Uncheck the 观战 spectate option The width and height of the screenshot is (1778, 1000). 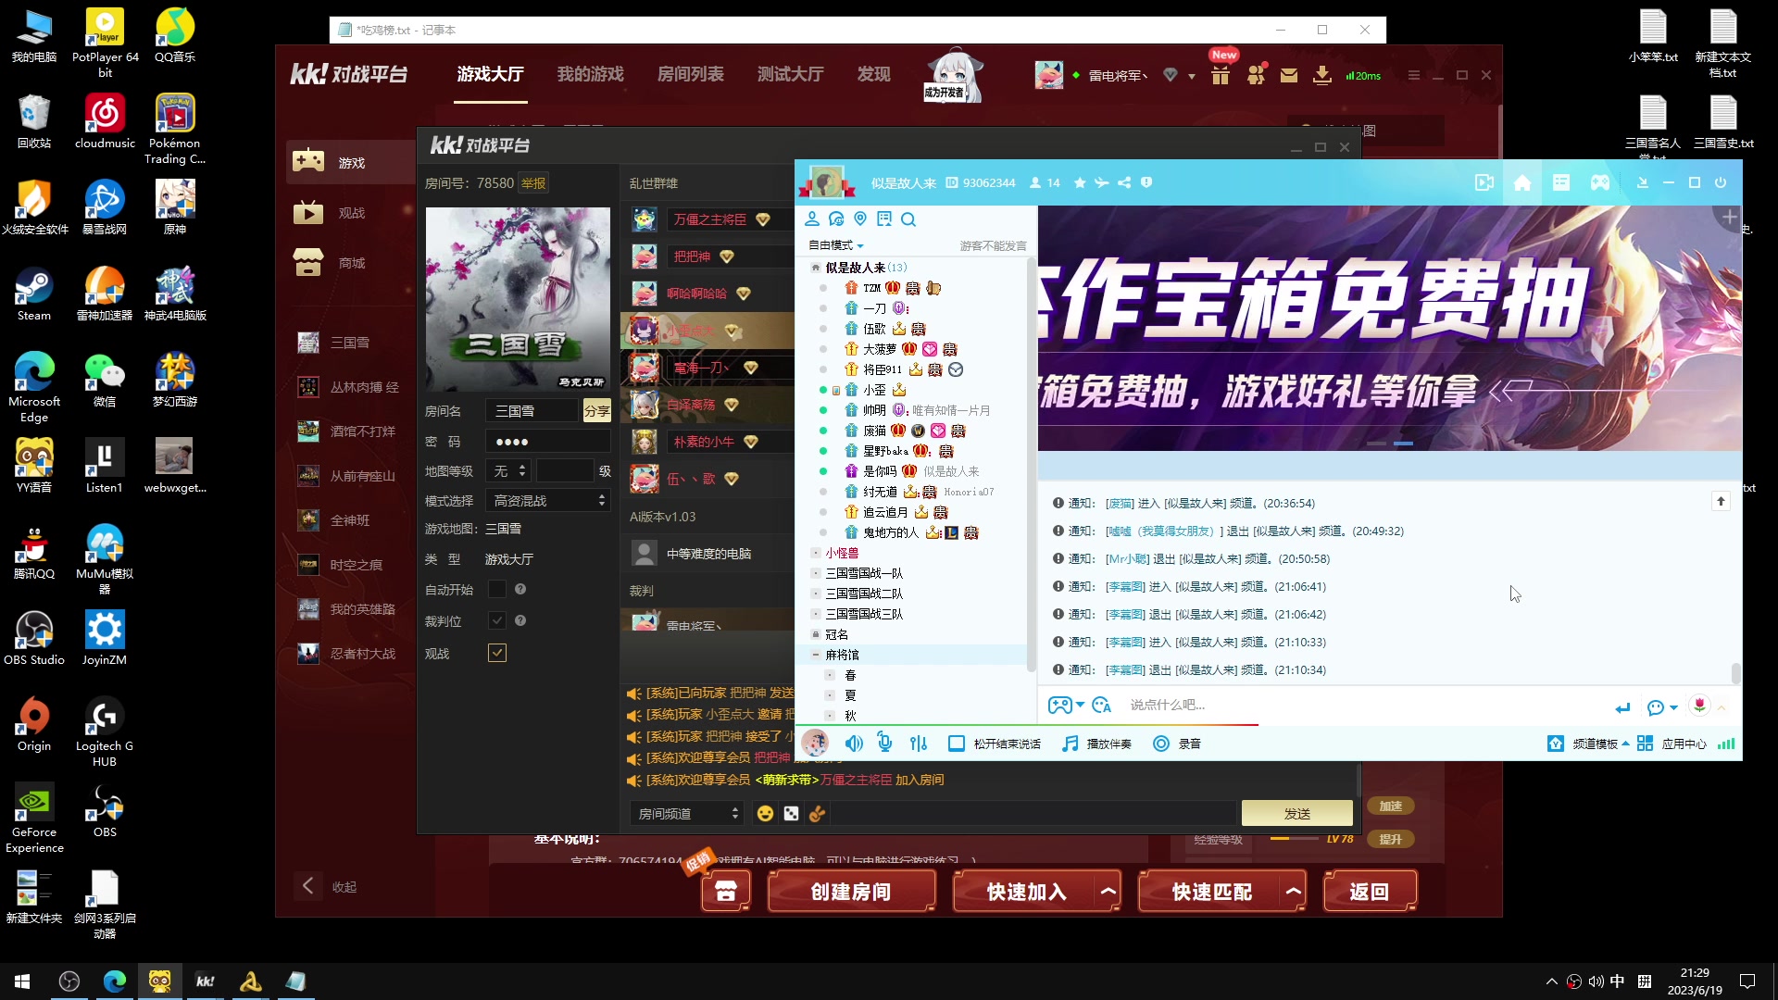coord(497,653)
